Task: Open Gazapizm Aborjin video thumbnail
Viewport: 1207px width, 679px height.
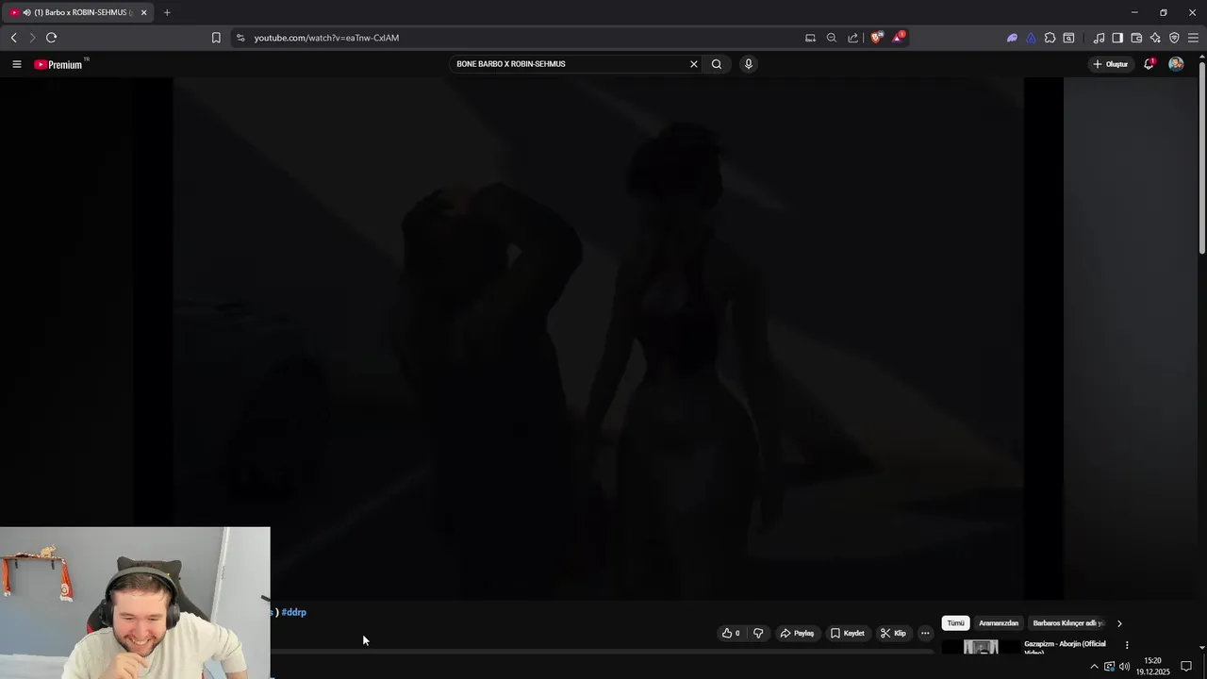Action: (981, 647)
